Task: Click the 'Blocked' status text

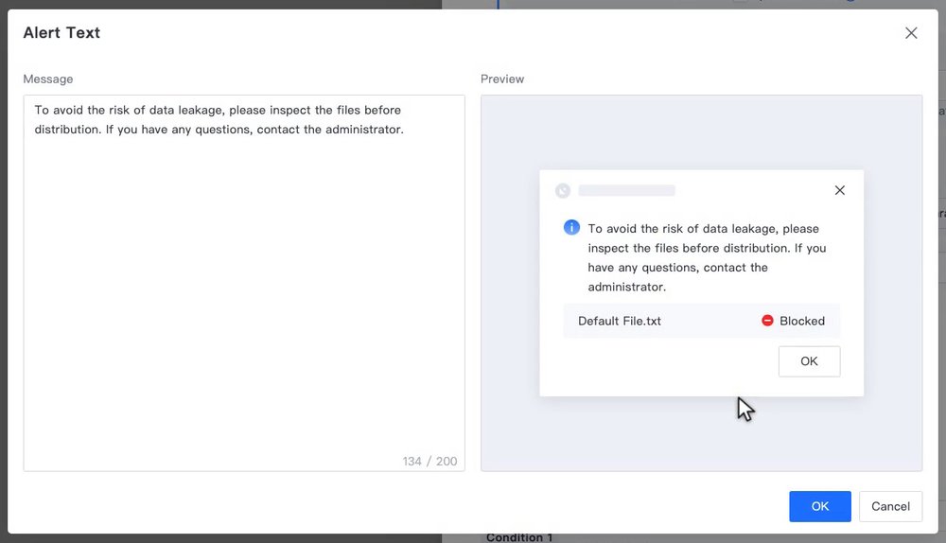Action: pos(802,321)
